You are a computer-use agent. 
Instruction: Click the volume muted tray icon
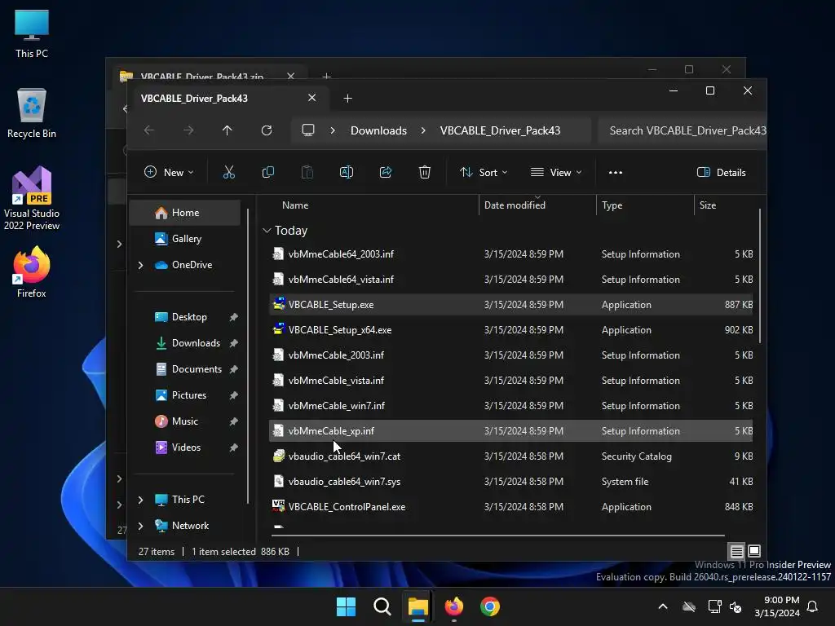click(736, 606)
